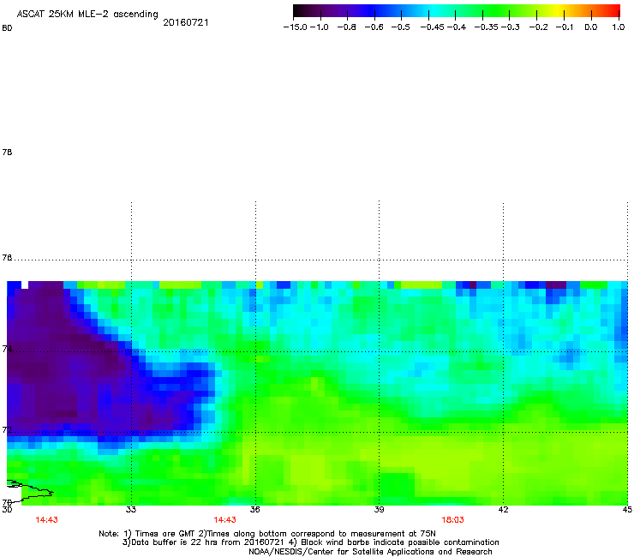The image size is (634, 557).
Task: Click the "1.0" color scale label
Action: click(619, 27)
